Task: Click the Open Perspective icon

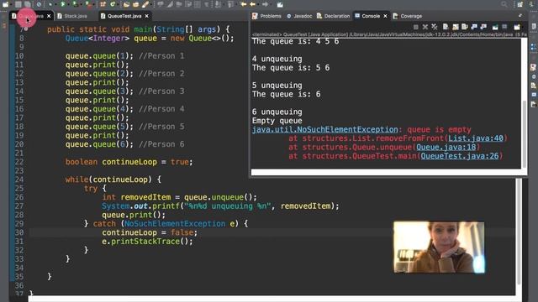Action: coord(520,4)
